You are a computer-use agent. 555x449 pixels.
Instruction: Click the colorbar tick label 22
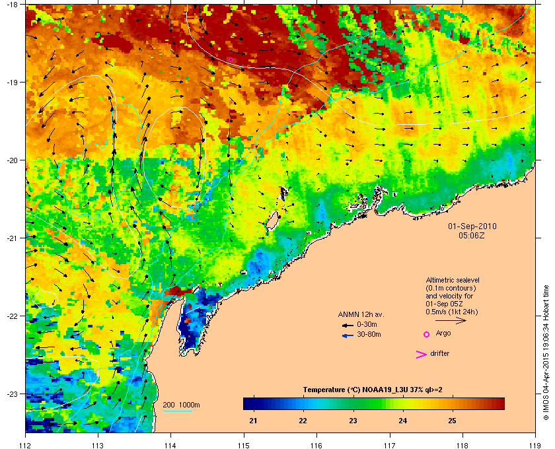tap(303, 421)
